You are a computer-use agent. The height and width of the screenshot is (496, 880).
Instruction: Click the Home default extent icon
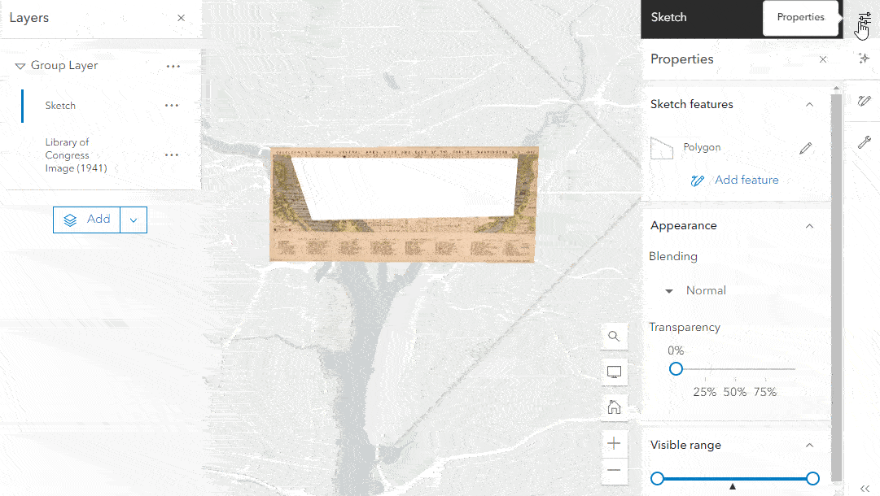614,407
